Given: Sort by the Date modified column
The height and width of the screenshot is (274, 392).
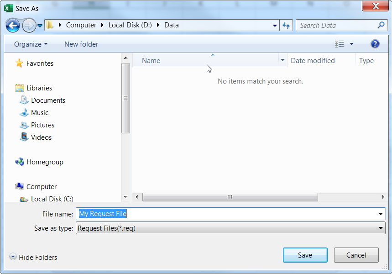Looking at the screenshot, I should click(x=313, y=61).
